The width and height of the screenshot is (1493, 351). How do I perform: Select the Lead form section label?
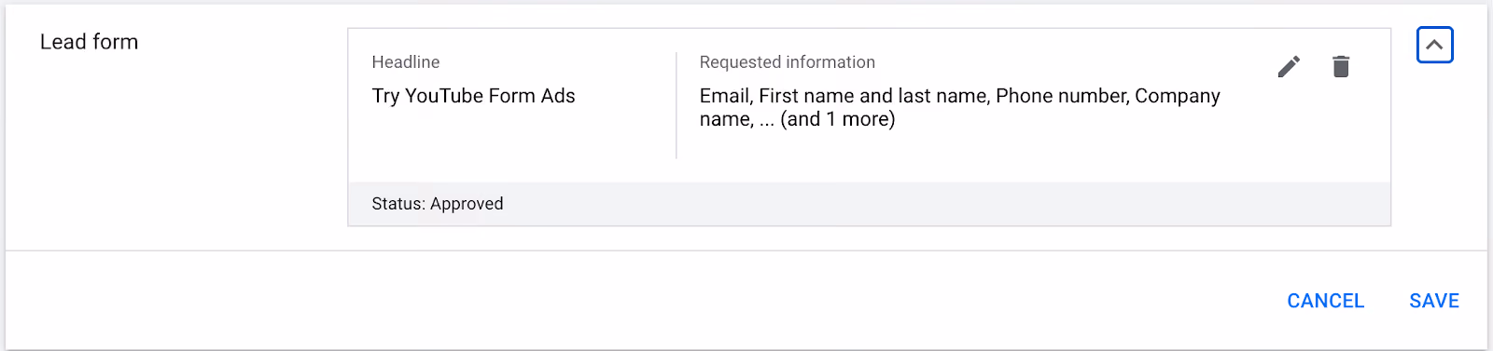tap(89, 42)
